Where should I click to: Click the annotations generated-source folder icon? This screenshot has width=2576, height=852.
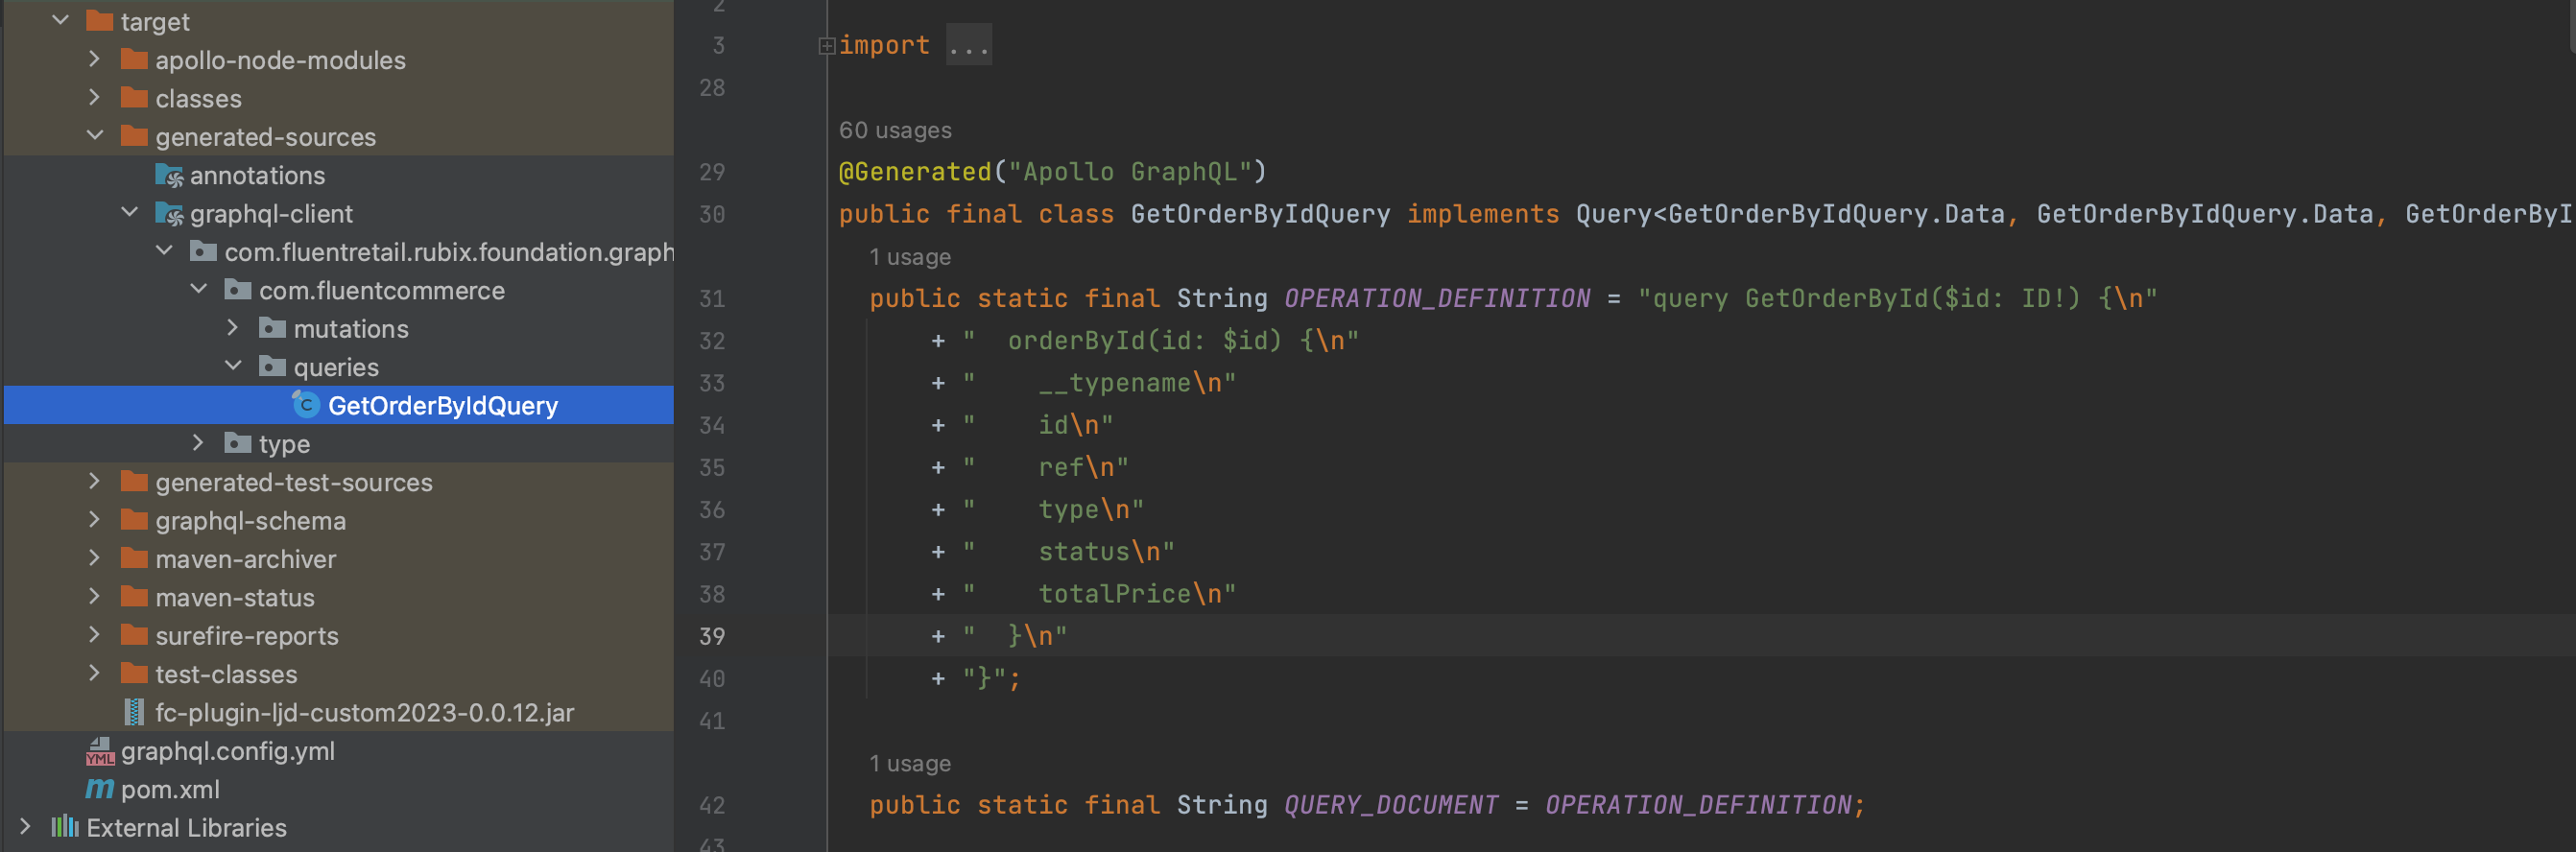coord(169,175)
